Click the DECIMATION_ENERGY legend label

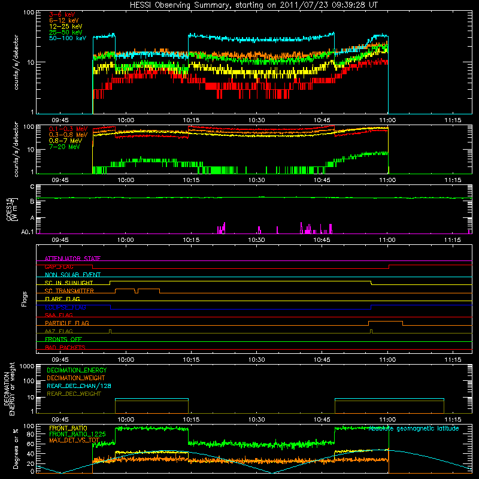point(77,370)
